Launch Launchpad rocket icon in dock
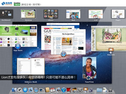126x94 pixels. pos(20,90)
